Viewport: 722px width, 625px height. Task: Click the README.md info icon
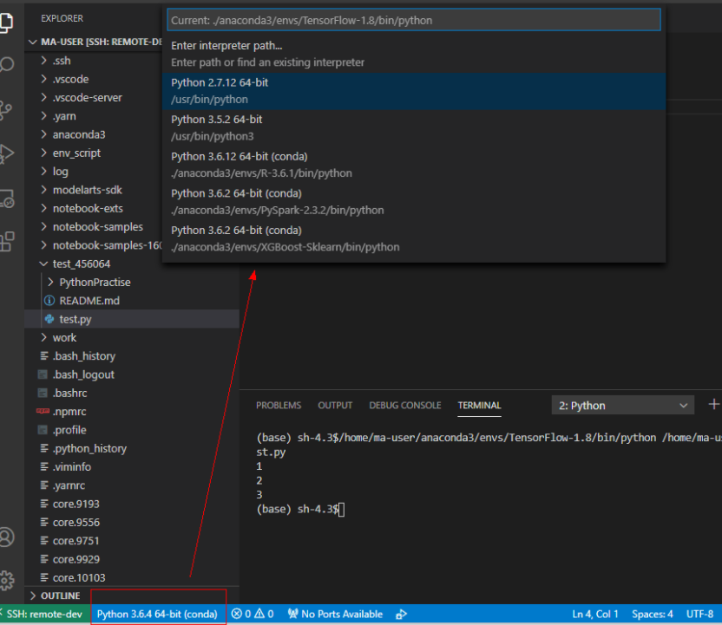click(49, 300)
